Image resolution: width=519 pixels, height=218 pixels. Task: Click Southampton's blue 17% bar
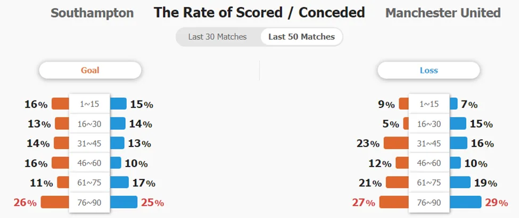119,182
